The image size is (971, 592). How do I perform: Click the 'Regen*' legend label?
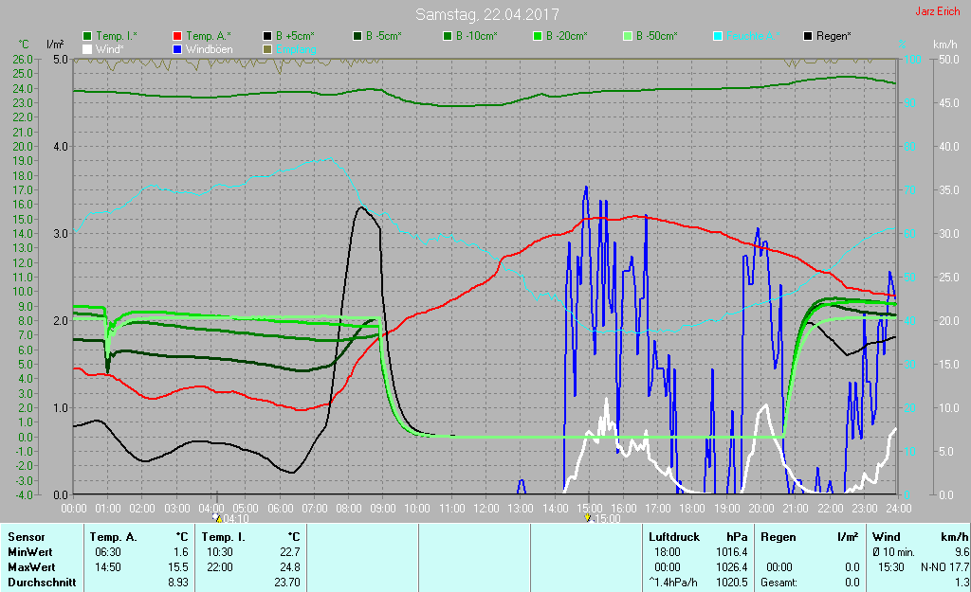click(x=834, y=36)
